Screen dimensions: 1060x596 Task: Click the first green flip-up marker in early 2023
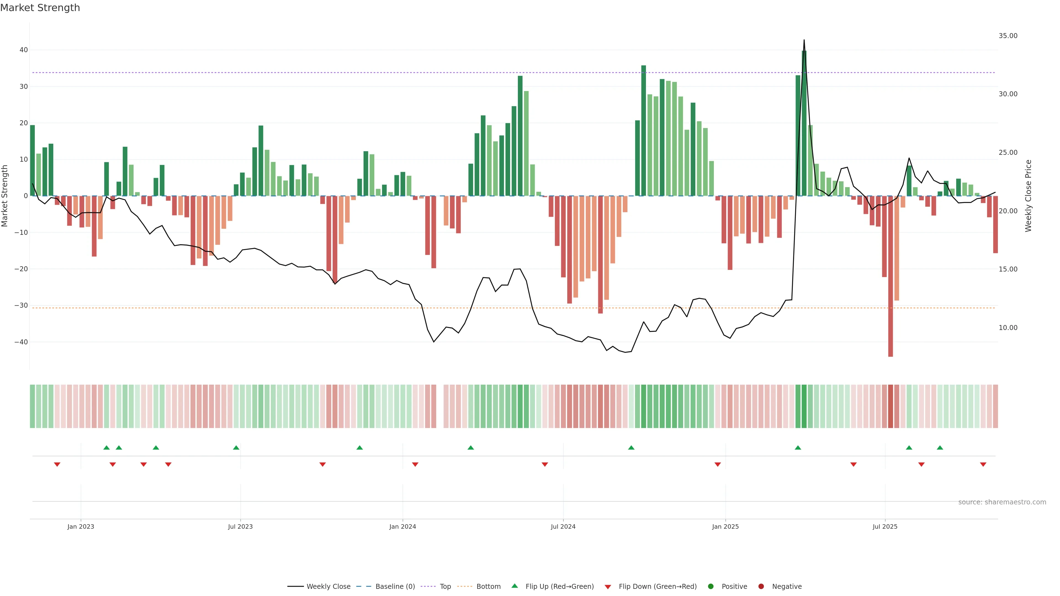(x=107, y=448)
